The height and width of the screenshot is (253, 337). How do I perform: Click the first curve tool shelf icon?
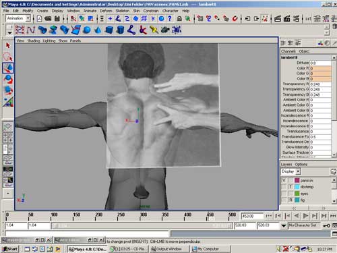(x=20, y=30)
